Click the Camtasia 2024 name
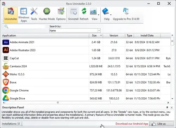 [x=18, y=66]
